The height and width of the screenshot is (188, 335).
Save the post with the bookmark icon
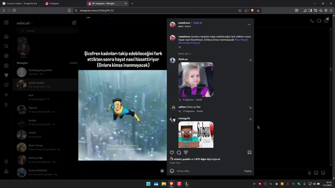(249, 152)
